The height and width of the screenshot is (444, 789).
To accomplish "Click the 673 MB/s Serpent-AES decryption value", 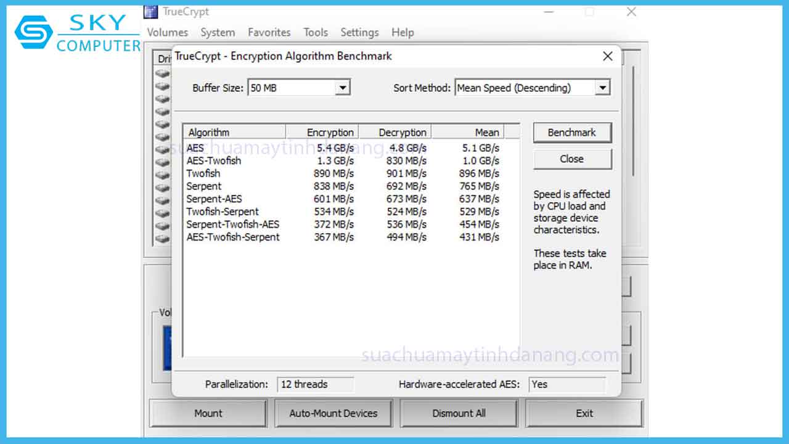I will click(x=406, y=199).
